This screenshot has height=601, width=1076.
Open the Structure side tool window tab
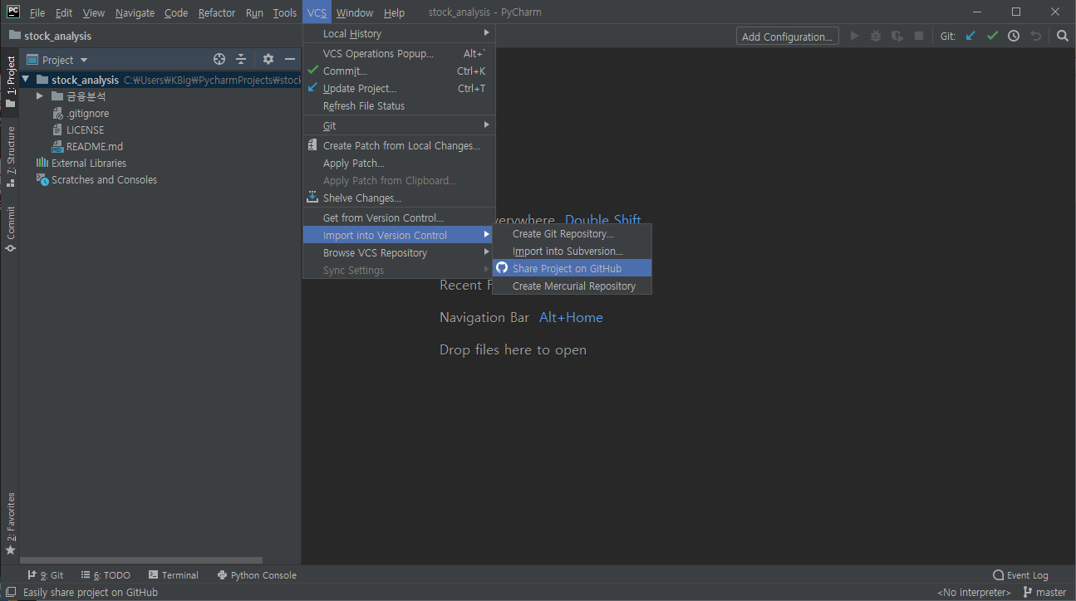click(x=10, y=156)
